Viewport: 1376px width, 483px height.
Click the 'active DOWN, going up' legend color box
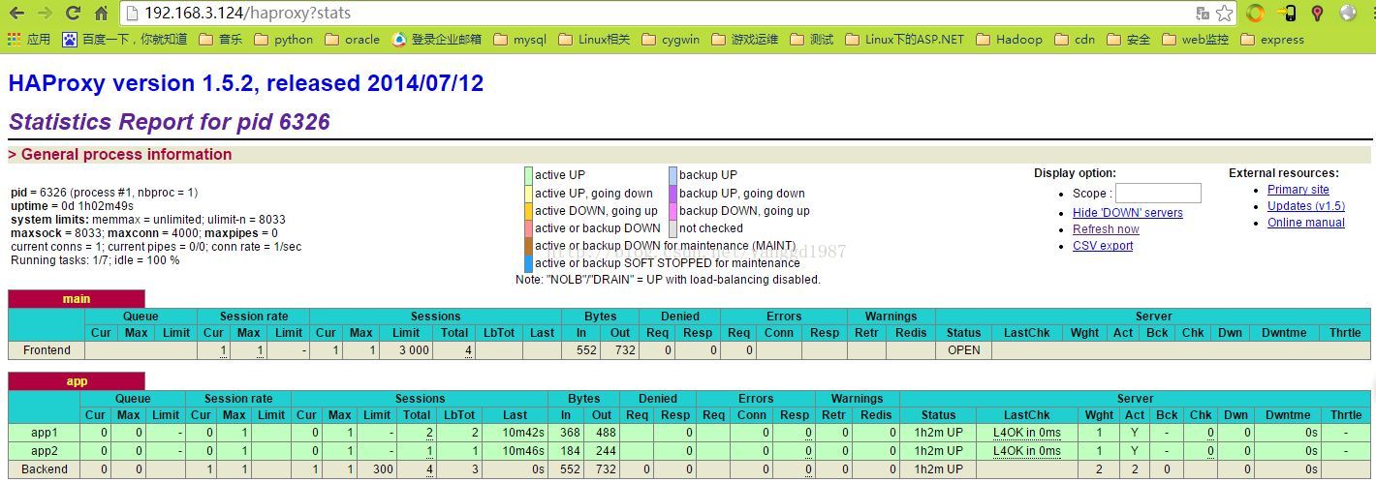[x=528, y=211]
